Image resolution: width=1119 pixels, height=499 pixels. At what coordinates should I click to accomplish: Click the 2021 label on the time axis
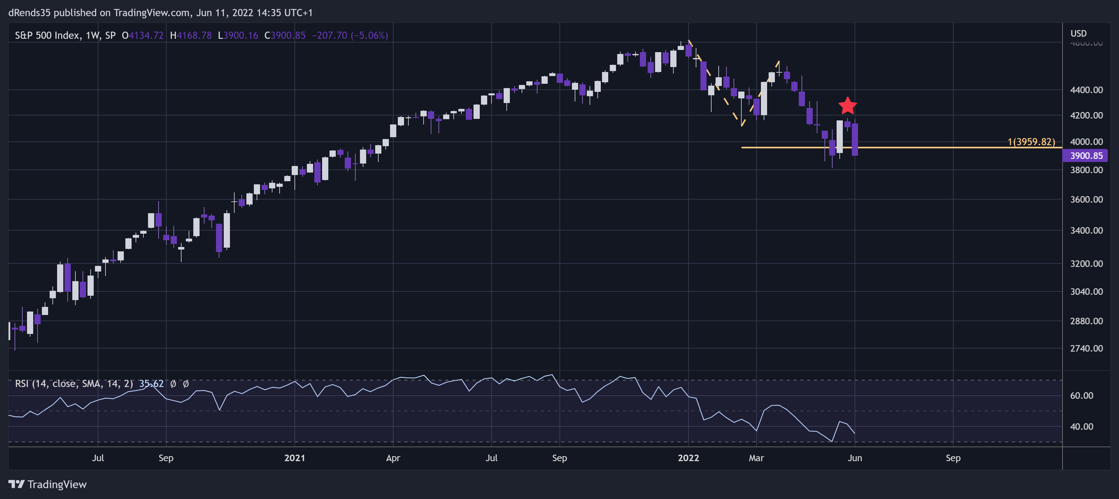click(294, 458)
